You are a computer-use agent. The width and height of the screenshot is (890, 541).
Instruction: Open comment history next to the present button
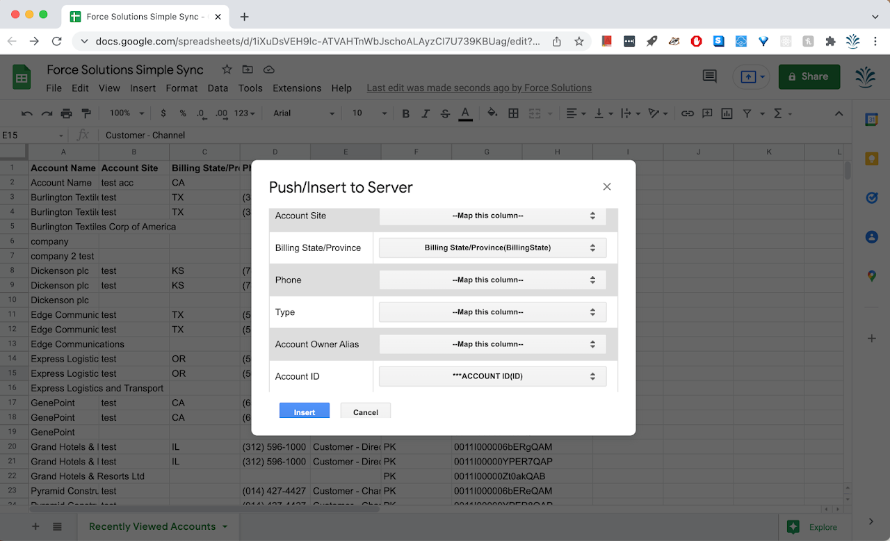click(x=710, y=76)
